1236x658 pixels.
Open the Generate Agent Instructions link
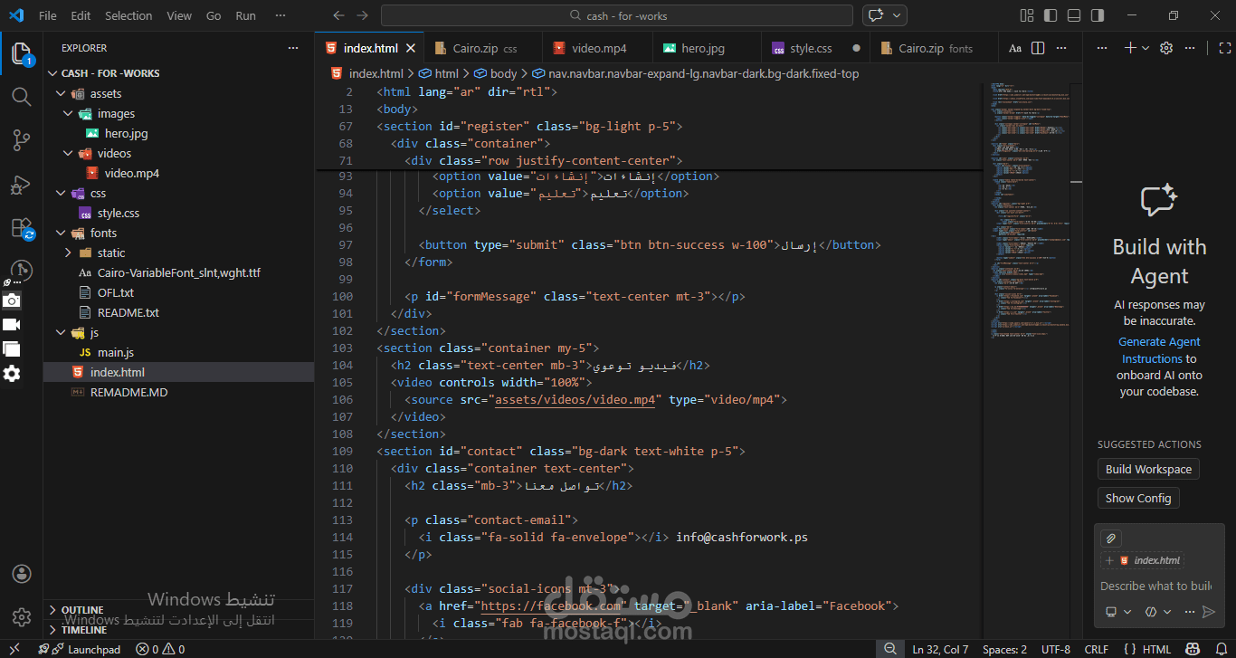pyautogui.click(x=1159, y=350)
